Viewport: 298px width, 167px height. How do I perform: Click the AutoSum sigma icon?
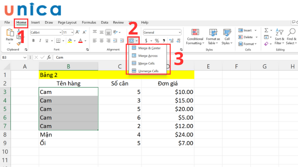point(266,30)
